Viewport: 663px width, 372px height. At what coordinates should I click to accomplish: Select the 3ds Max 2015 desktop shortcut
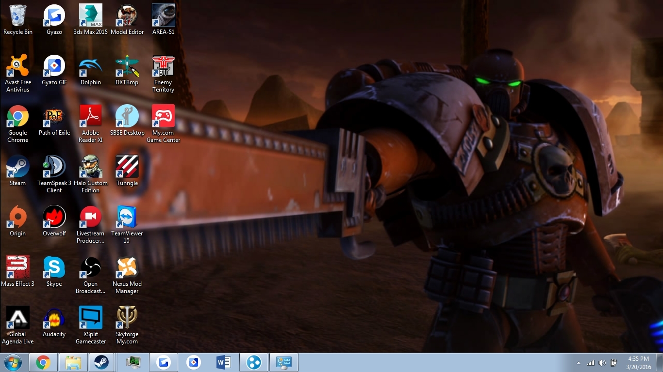pyautogui.click(x=91, y=20)
